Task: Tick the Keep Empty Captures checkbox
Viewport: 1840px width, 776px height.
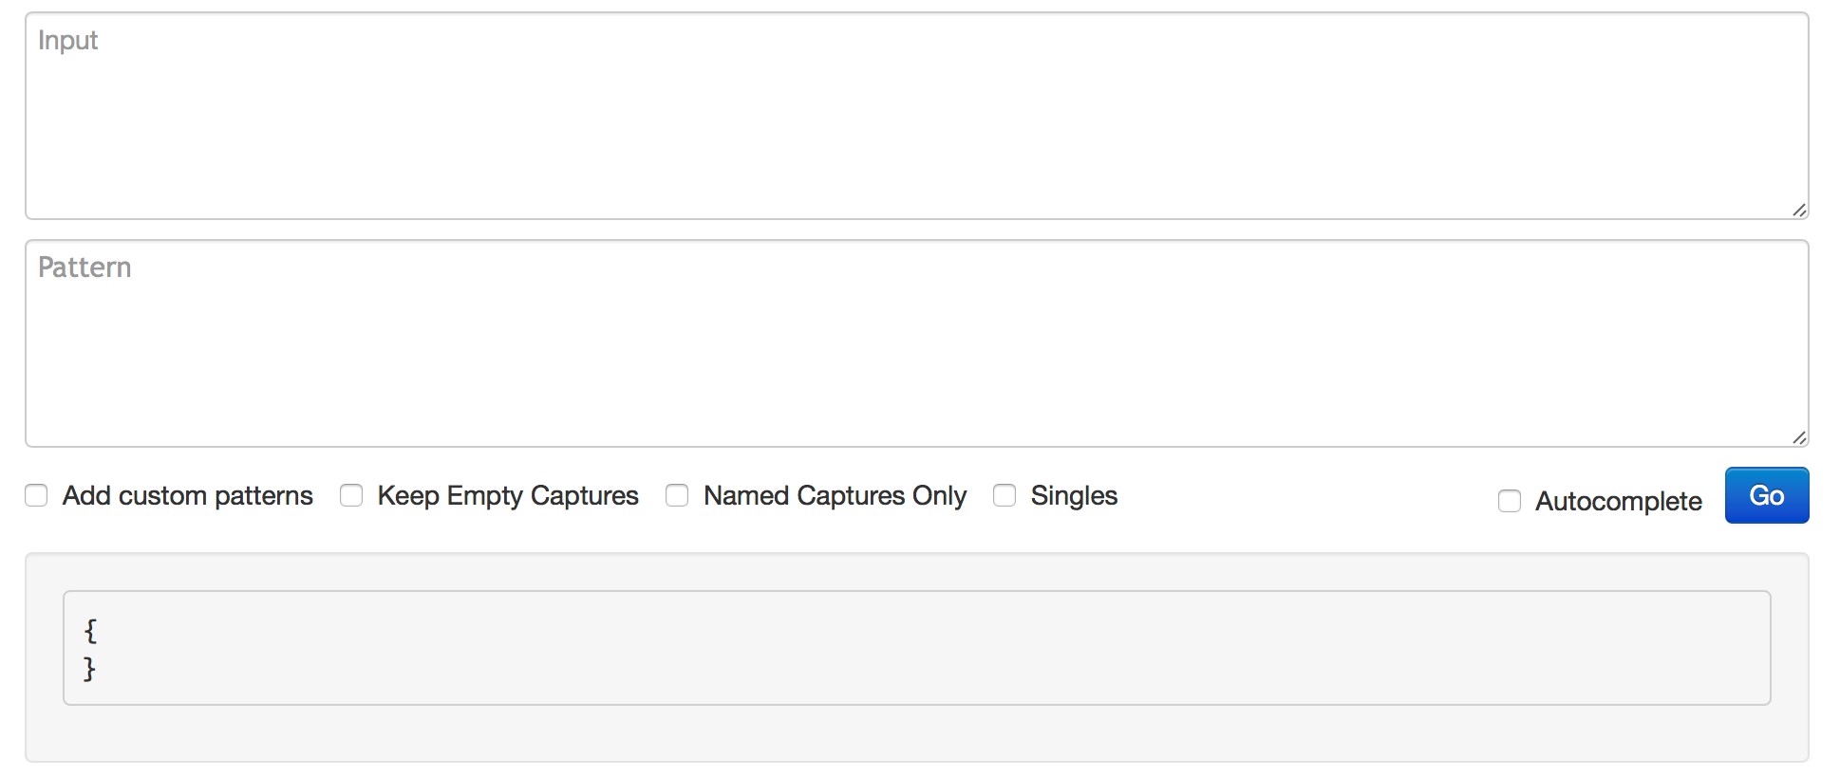Action: [x=351, y=495]
